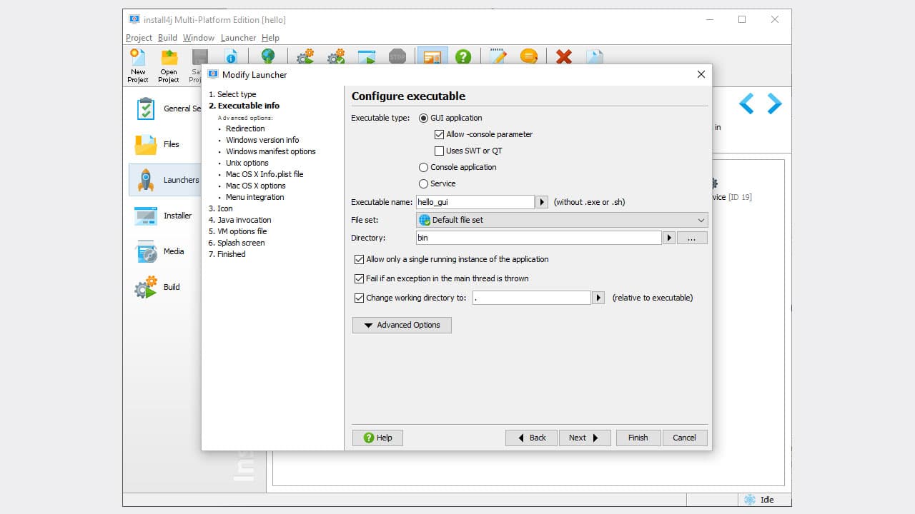
Task: Select the Console application radio button
Action: pos(423,167)
